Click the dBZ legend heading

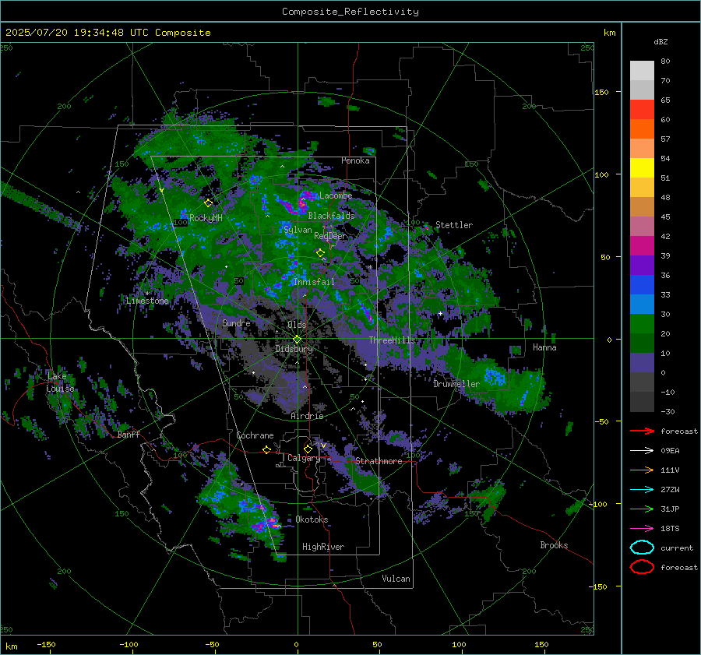click(660, 41)
